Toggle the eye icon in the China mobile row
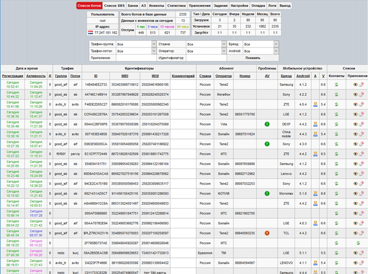Viewport: 368px width, 274px height. point(355,134)
